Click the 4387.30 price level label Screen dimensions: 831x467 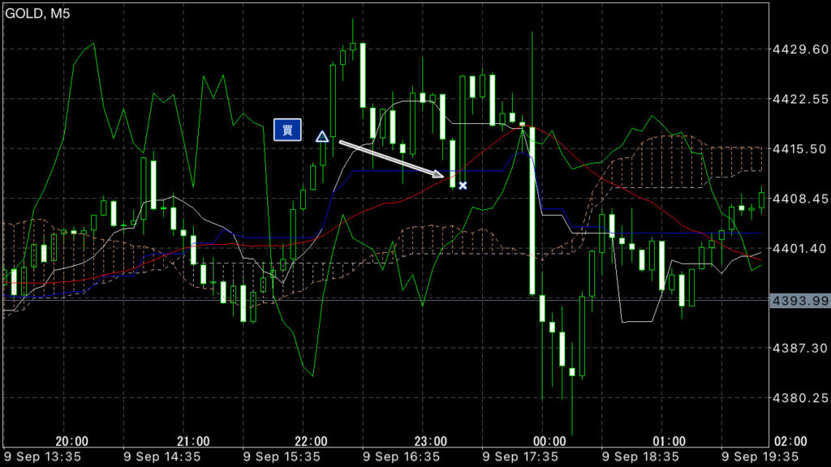800,348
